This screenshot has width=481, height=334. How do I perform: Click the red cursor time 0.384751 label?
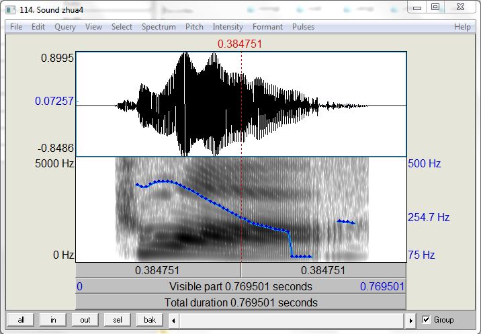pos(240,44)
